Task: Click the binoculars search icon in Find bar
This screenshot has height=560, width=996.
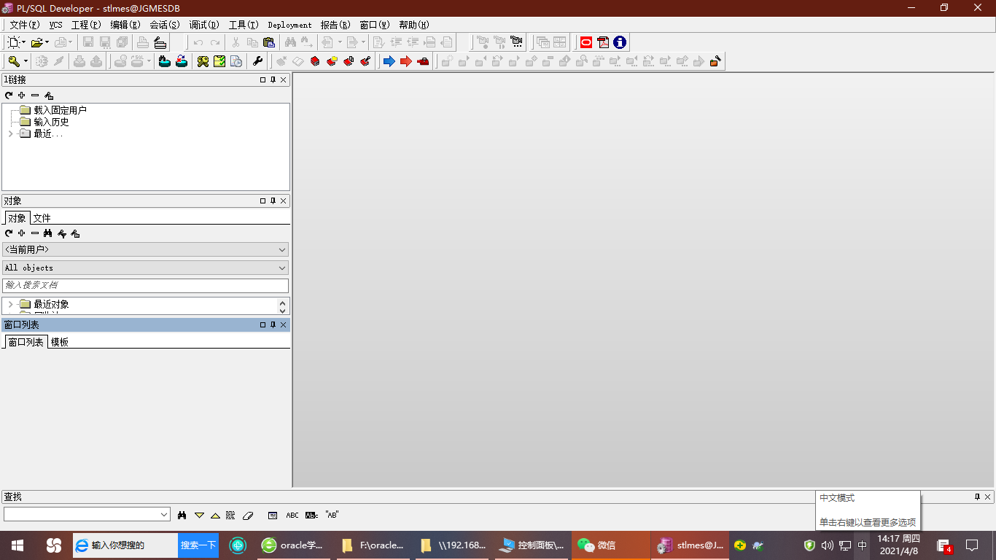Action: point(182,516)
